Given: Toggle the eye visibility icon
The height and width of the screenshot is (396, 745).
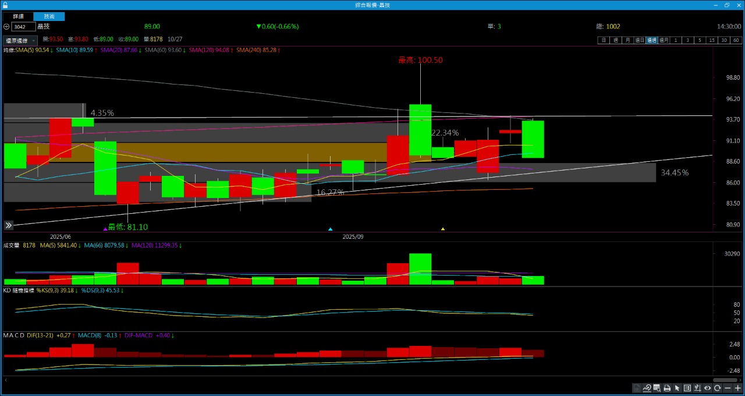Looking at the screenshot, I should 707,388.
